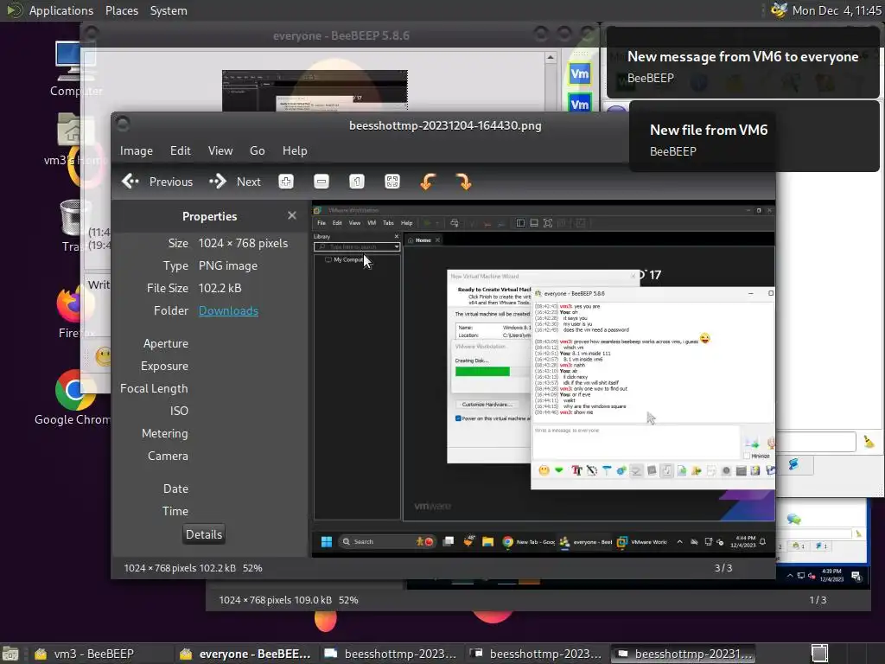Click the smiley emoticon icon in BeeBEEP
Image resolution: width=885 pixels, height=664 pixels.
tap(104, 356)
